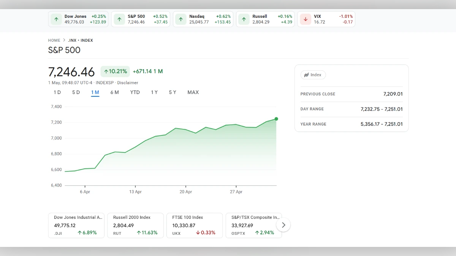Click the Index chip button
Viewport: 456px width, 256px height.
coord(313,75)
